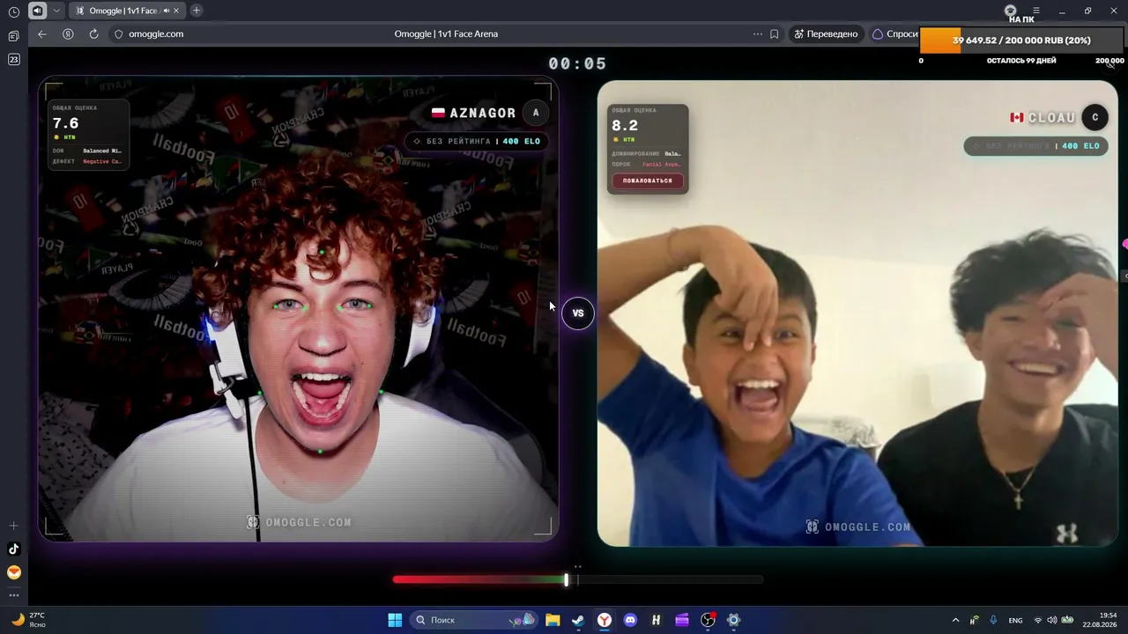Viewport: 1128px width, 634px height.
Task: Click the CLOAU player name
Action: [1051, 117]
